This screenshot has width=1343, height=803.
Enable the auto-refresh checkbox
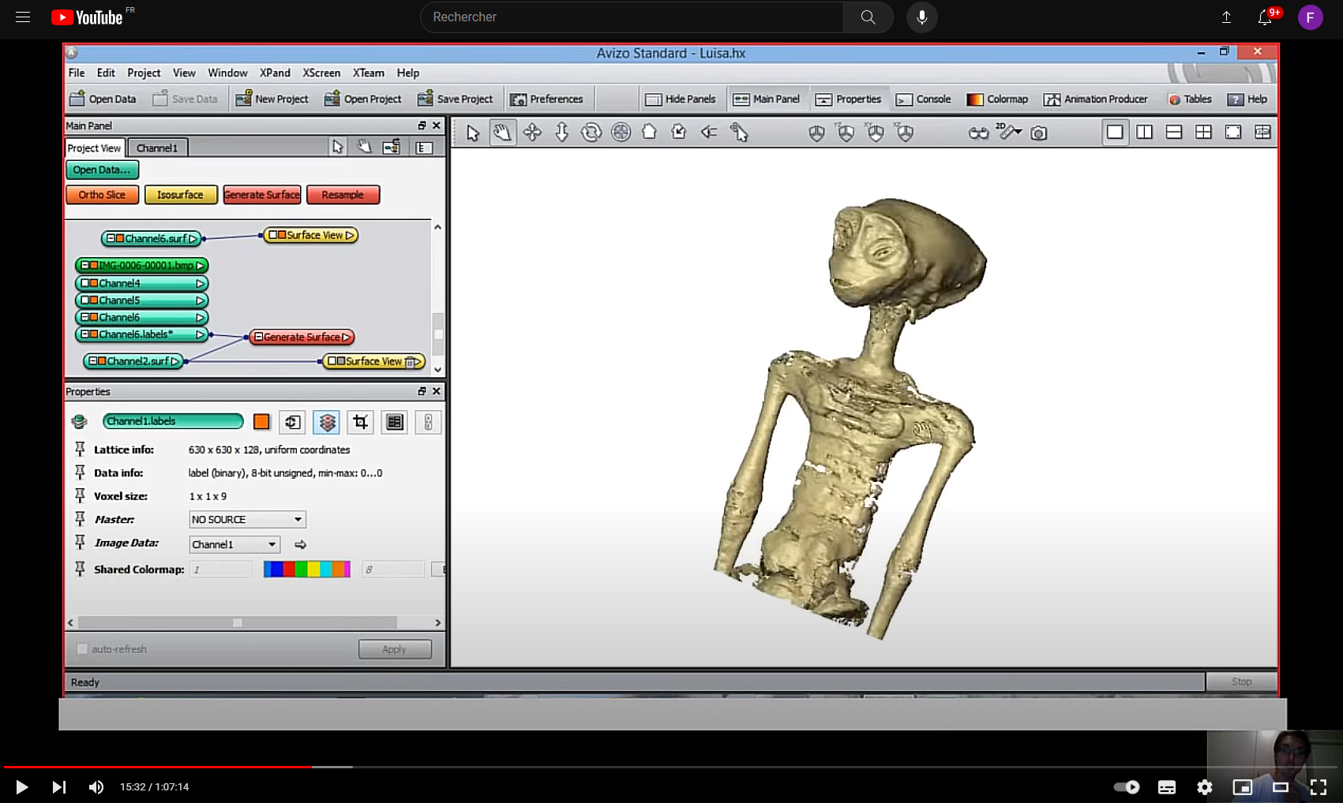point(82,649)
